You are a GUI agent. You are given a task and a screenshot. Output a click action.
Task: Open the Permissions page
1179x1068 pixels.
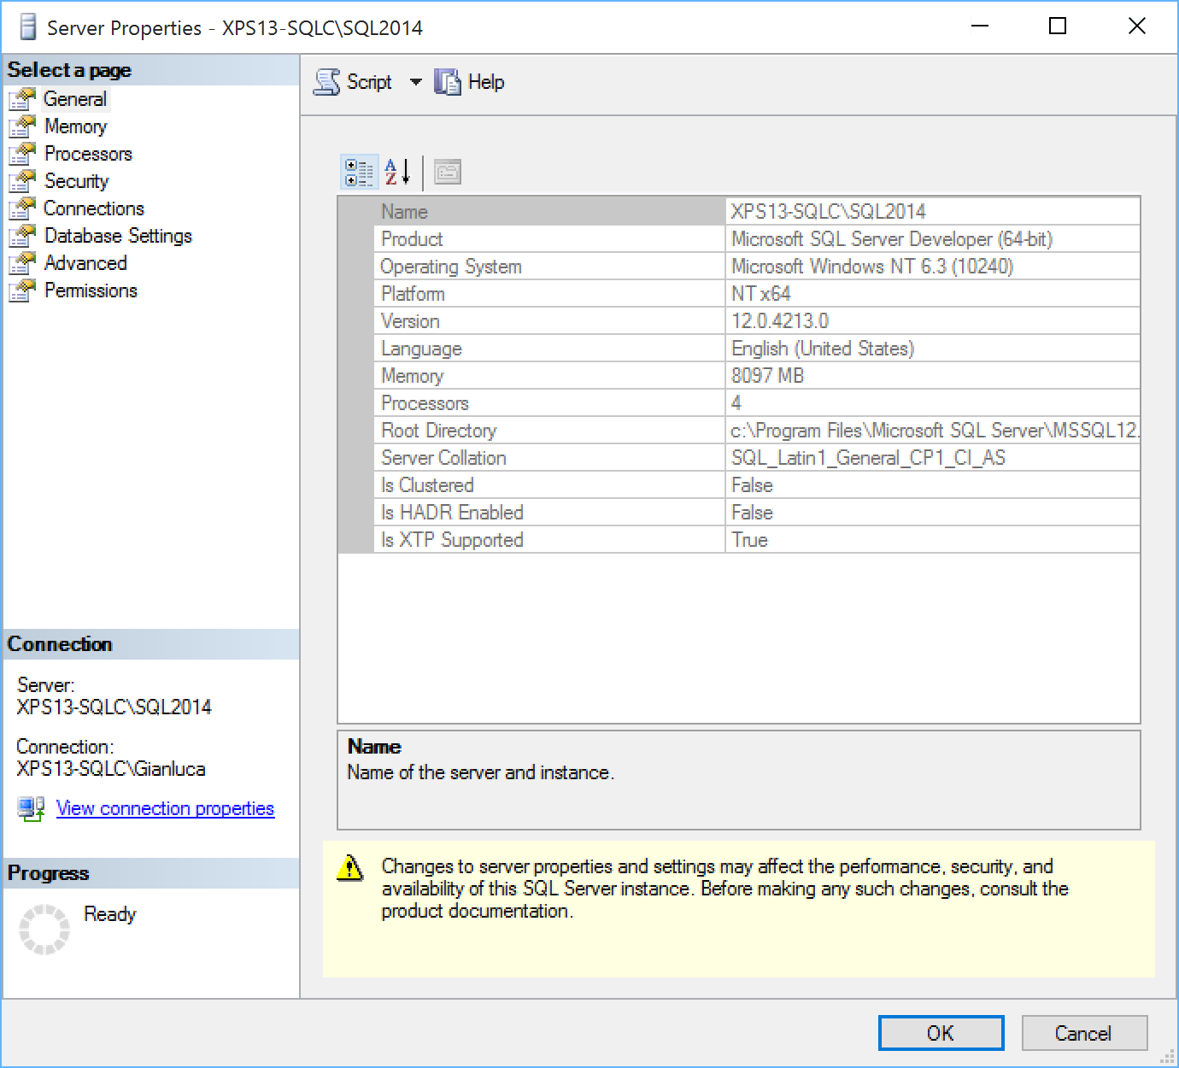click(x=91, y=290)
